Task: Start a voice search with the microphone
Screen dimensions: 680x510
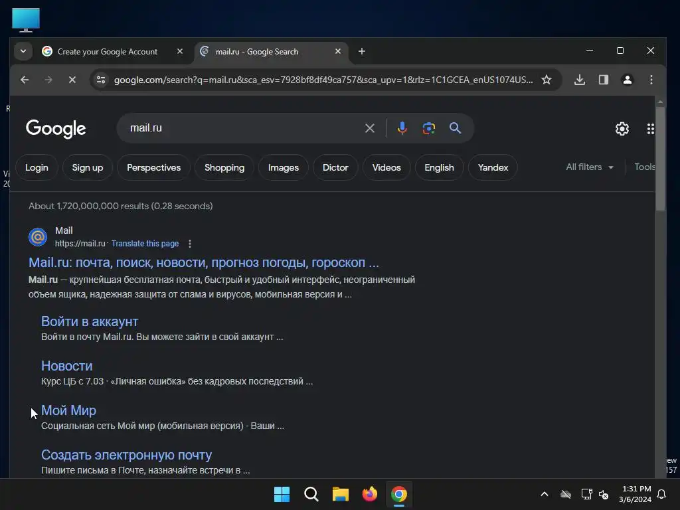Action: point(402,128)
